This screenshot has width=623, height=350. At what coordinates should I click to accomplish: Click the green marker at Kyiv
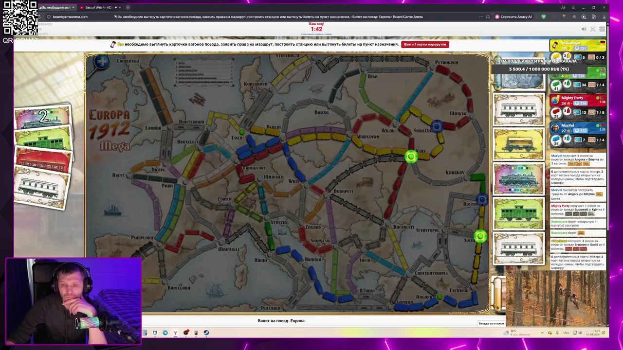411,157
